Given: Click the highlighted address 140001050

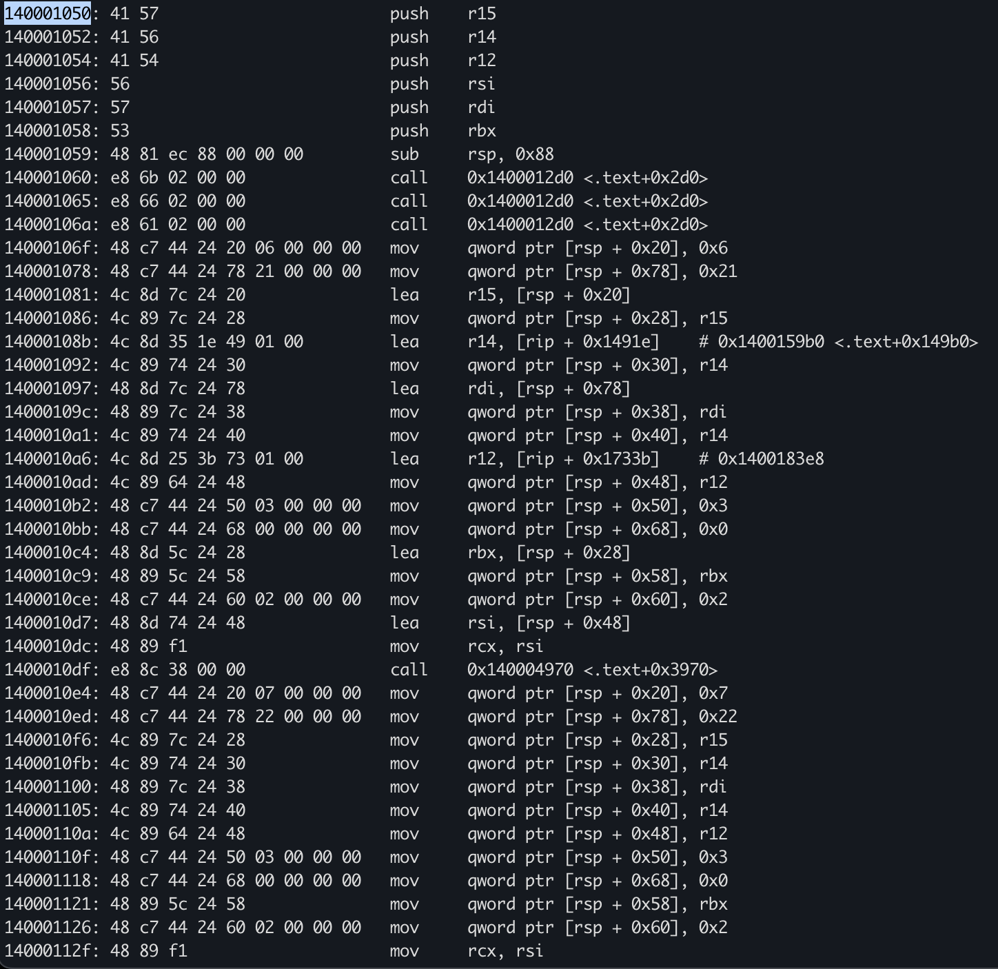Looking at the screenshot, I should (x=48, y=14).
